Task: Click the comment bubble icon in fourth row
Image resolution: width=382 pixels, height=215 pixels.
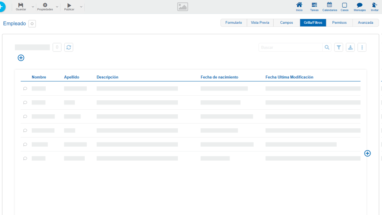Action: coord(25,130)
